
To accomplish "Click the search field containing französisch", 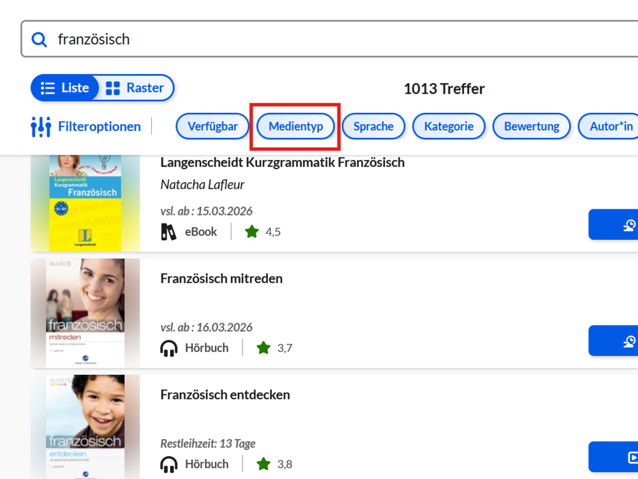I will coord(333,39).
